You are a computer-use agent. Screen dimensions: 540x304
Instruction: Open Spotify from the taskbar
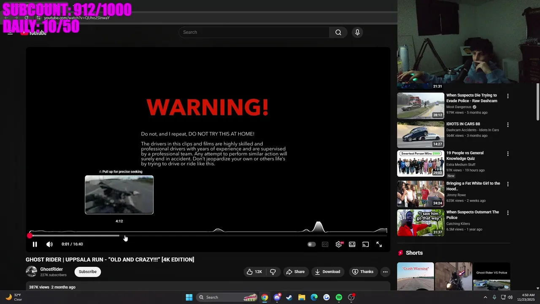(339, 297)
